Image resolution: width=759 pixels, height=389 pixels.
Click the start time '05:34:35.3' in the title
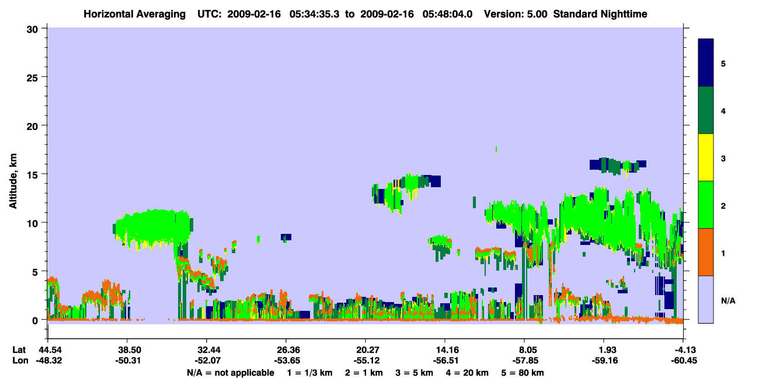pyautogui.click(x=318, y=13)
